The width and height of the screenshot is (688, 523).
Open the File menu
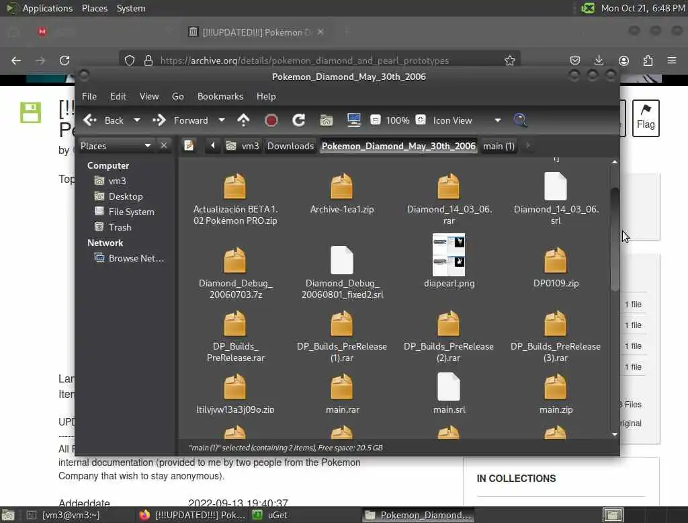(89, 96)
